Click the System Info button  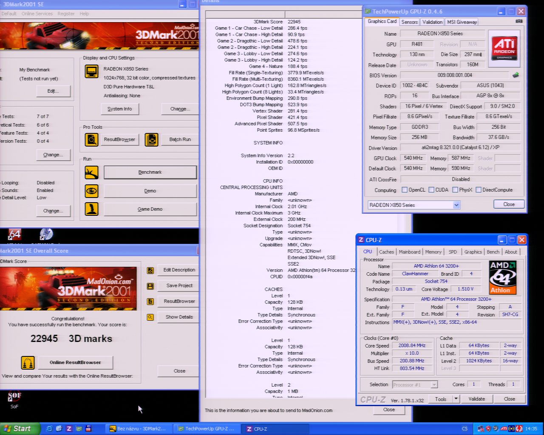click(119, 109)
